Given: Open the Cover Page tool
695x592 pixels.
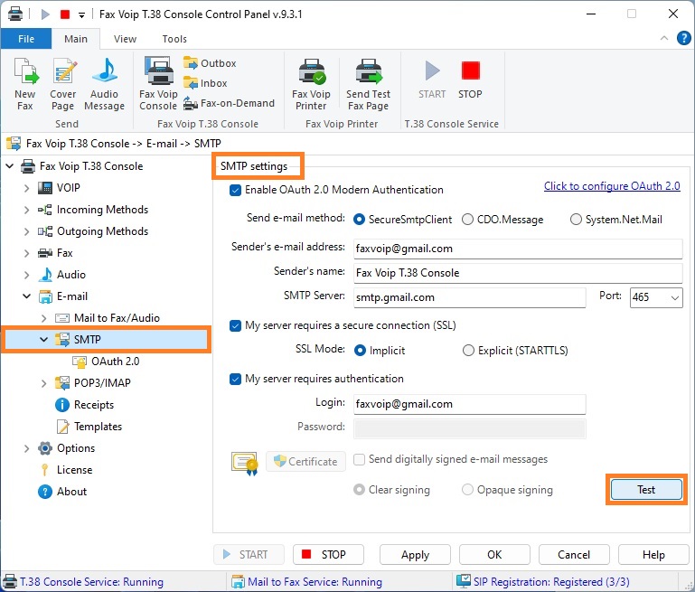Looking at the screenshot, I should pos(63,84).
